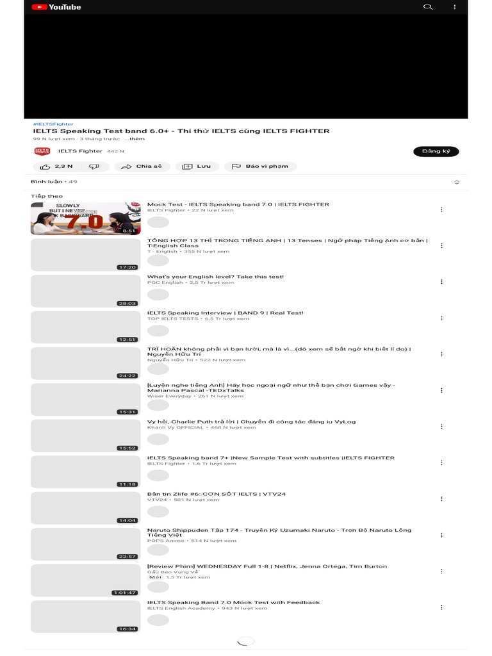
Task: Open the #IELTSFighter hashtag link
Action: [53, 124]
